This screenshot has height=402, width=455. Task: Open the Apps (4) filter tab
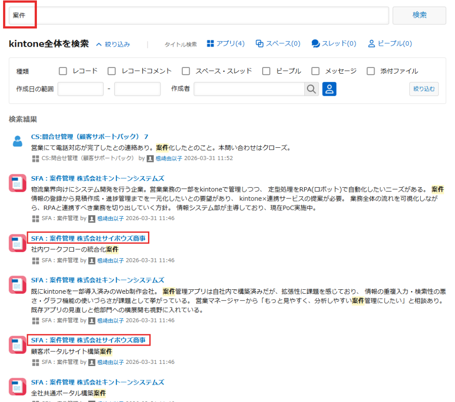(226, 43)
